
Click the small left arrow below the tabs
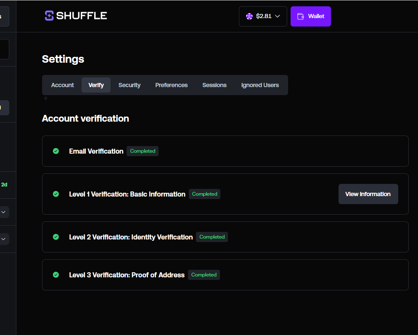(45, 98)
